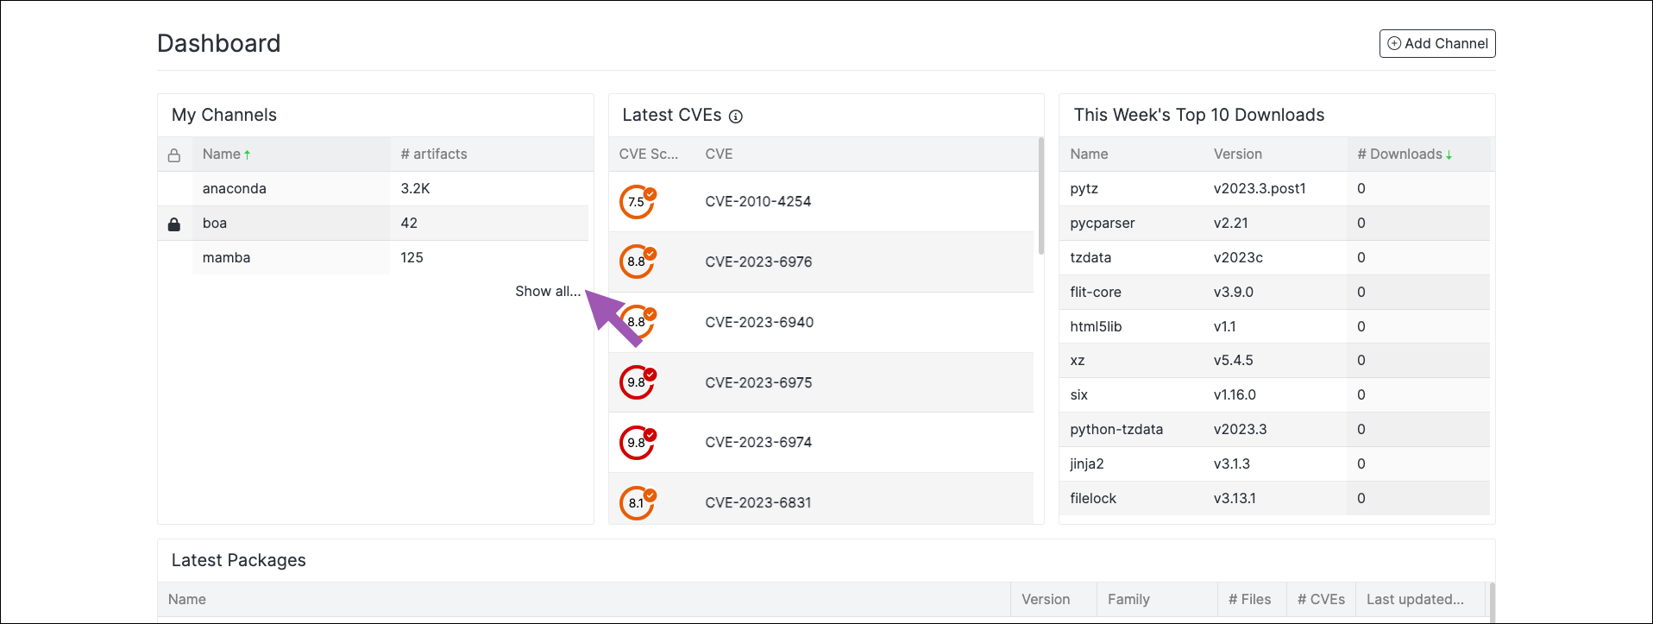Viewport: 1653px width, 624px height.
Task: Click the Latest CVEs info icon
Action: (x=735, y=117)
